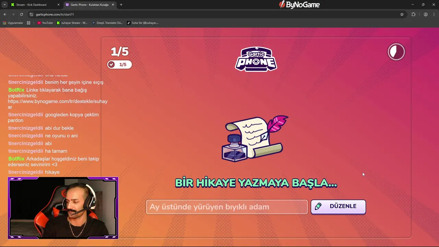The image size is (439, 247).
Task: Click chat message 'googleden kopya çektim pardon'
Action: click(53, 117)
